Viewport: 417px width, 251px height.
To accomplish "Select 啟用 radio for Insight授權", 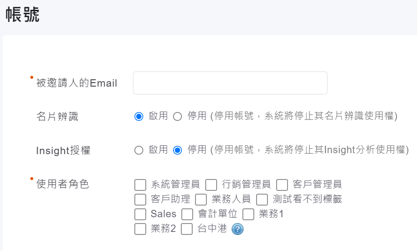I will click(139, 150).
